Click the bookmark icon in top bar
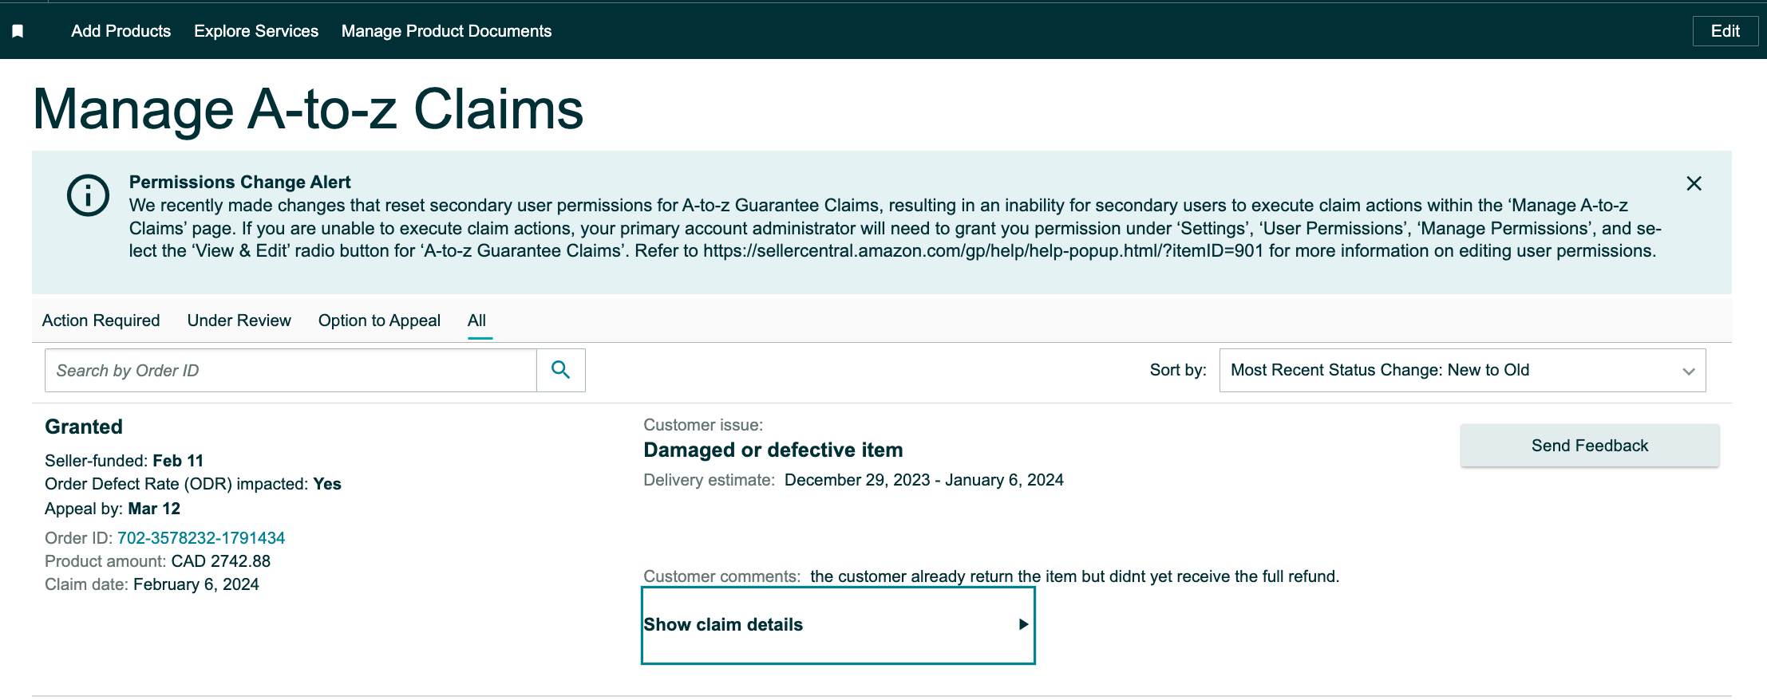This screenshot has width=1767, height=700. (x=18, y=31)
